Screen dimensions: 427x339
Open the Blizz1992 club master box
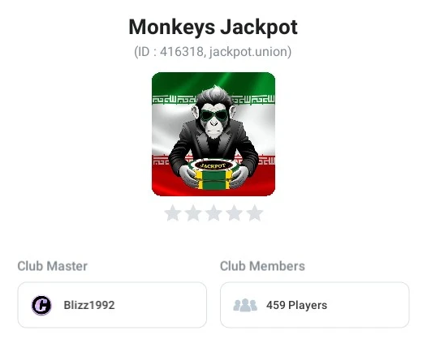coord(112,305)
